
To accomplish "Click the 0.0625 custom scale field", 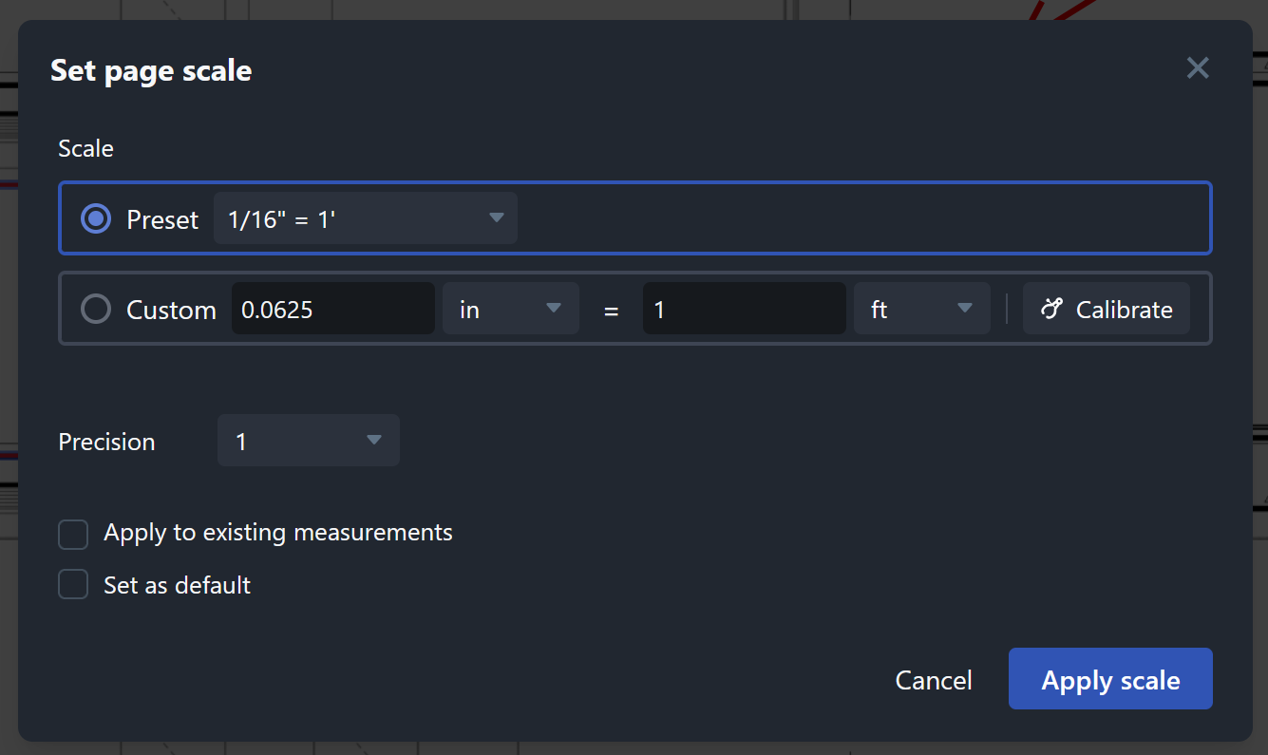I will point(333,309).
